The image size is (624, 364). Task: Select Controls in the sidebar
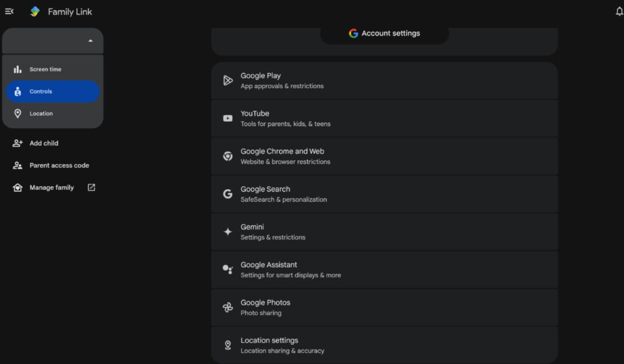coord(53,91)
